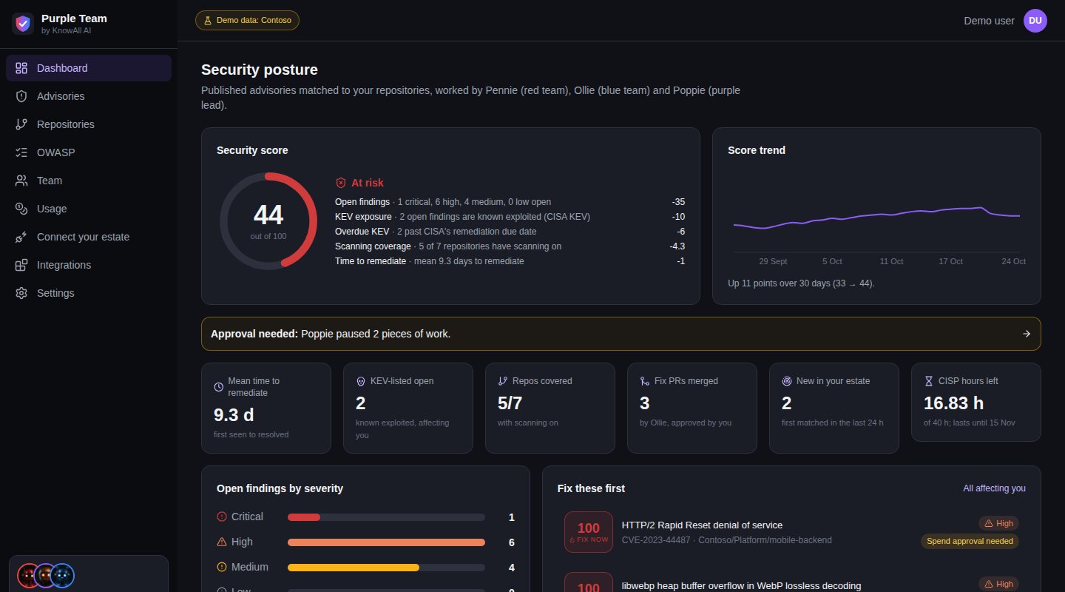Open the Dashboard menu item
Screen dimensions: 1065x592
pos(89,68)
